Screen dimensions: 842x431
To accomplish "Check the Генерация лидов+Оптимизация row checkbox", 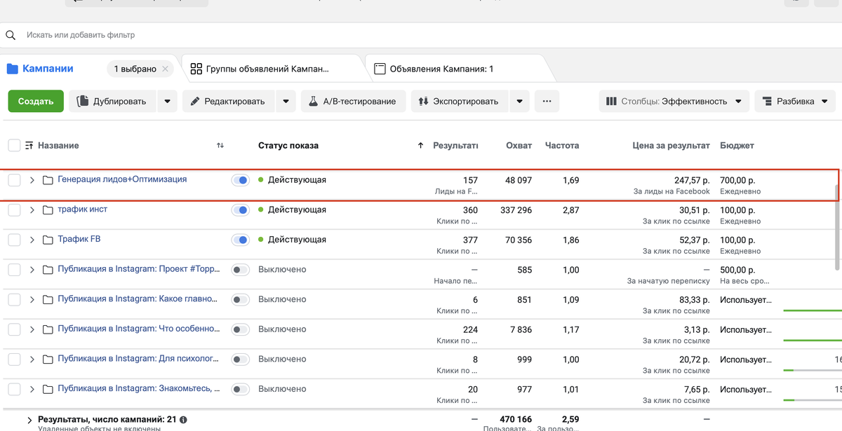I will tap(14, 180).
